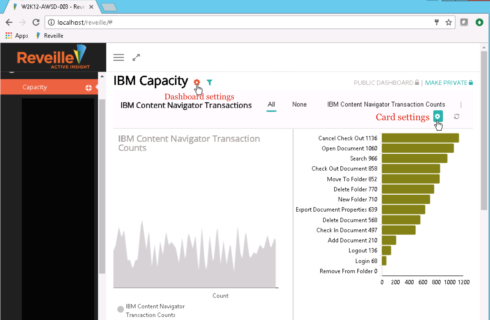The image size is (490, 320).
Task: Click the gray browser extension icon
Action: pos(464,22)
